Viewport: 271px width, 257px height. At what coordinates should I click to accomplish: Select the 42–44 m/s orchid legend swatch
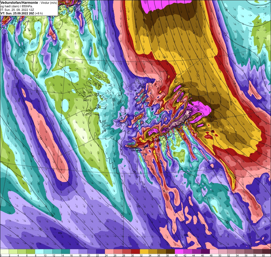point(188,252)
